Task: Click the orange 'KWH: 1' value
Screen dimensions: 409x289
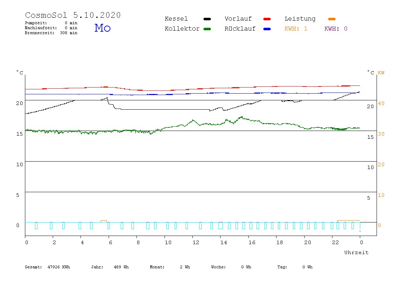Action: tap(296, 29)
